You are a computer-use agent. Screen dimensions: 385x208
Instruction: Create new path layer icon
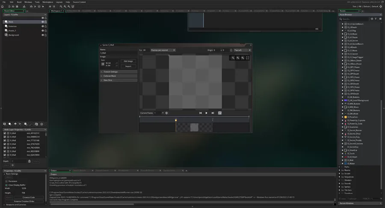pyautogui.click(x=21, y=124)
